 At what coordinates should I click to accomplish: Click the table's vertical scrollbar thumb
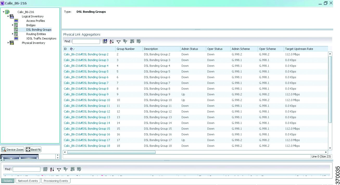(x=330, y=89)
